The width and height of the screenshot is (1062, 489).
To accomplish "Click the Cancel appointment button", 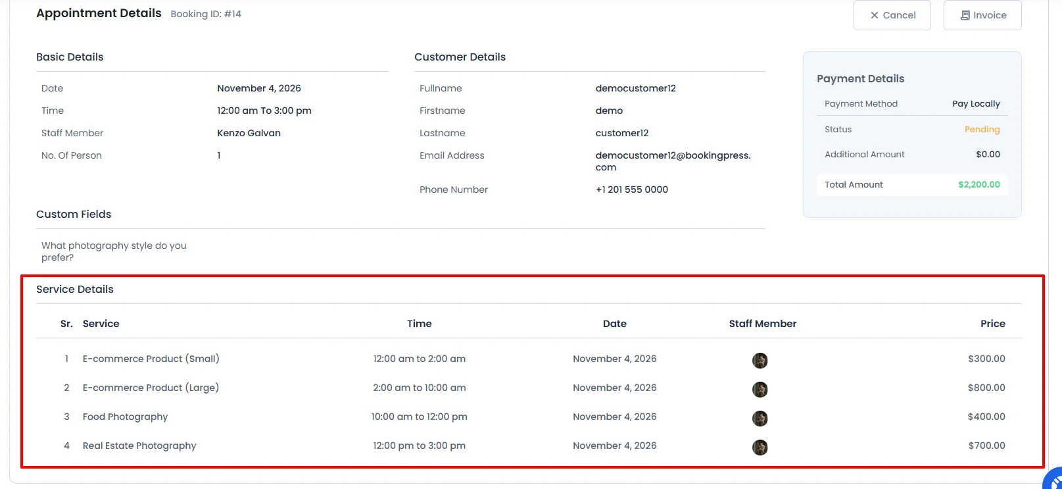I will (x=892, y=15).
